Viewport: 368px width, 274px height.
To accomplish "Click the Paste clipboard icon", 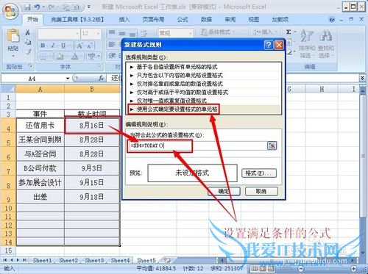I will [13, 36].
